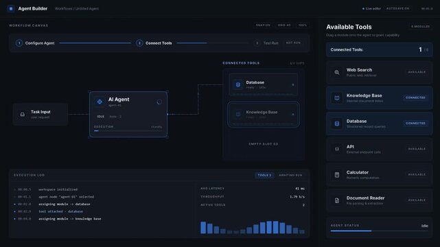Click the AI Agent node icon

(100, 102)
